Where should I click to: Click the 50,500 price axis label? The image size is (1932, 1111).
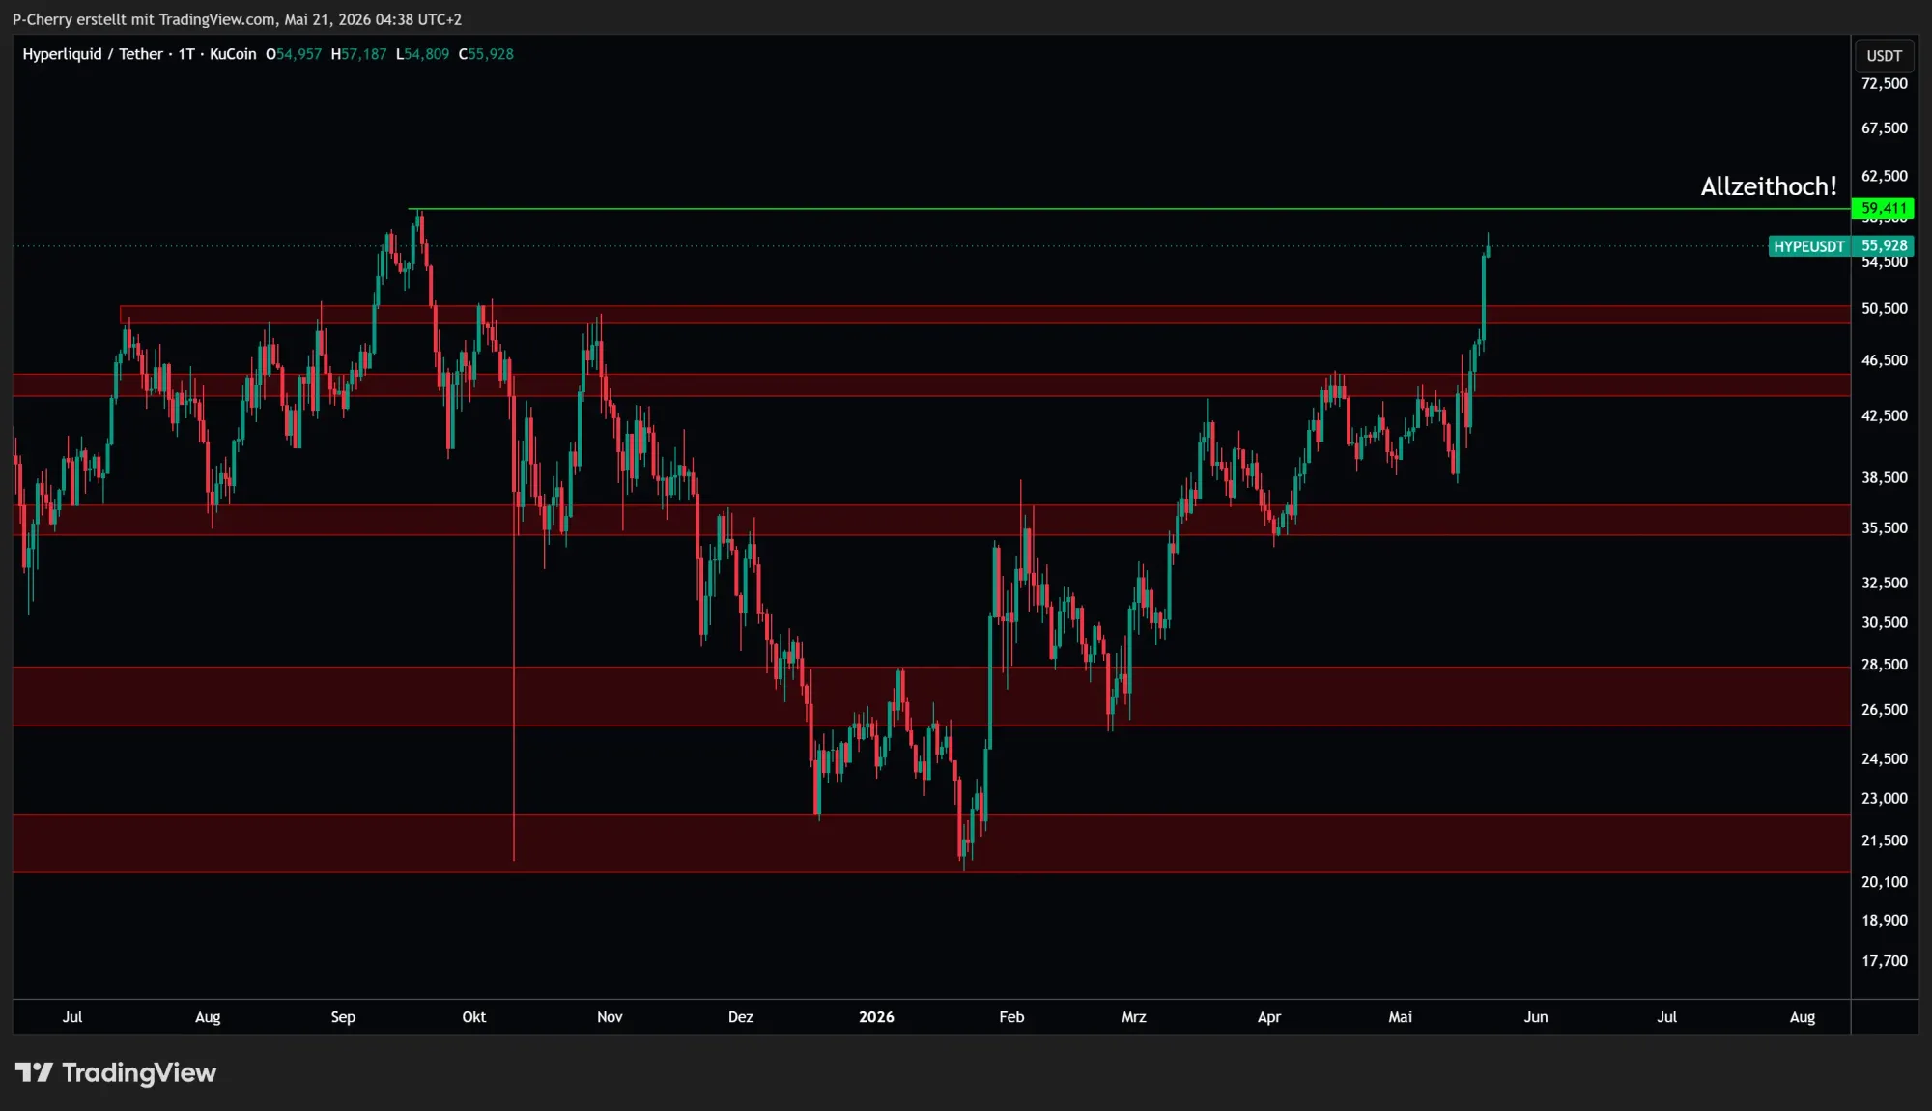point(1884,309)
